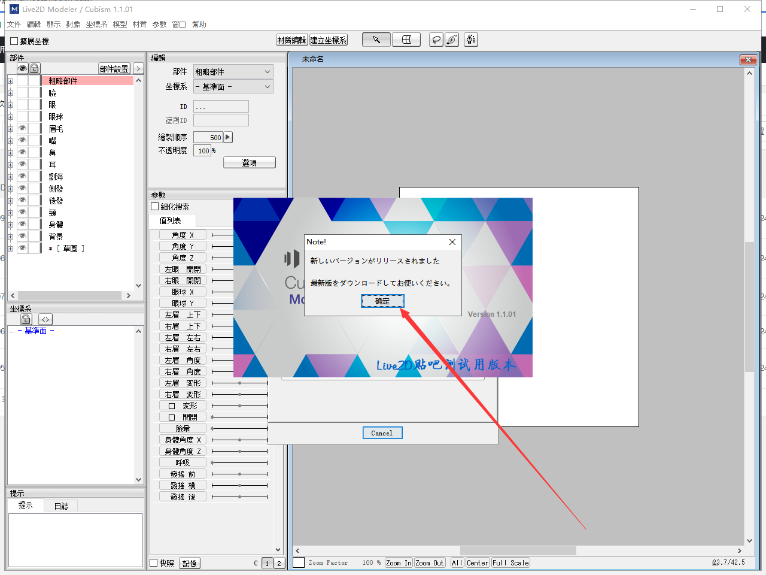The height and width of the screenshot is (575, 766).
Task: Toggle visibility of 身體 part
Action: click(22, 224)
